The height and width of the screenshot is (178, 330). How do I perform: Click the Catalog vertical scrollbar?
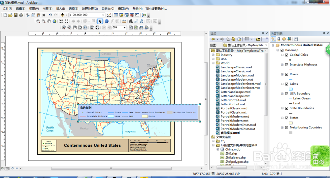pyautogui.click(x=266, y=84)
